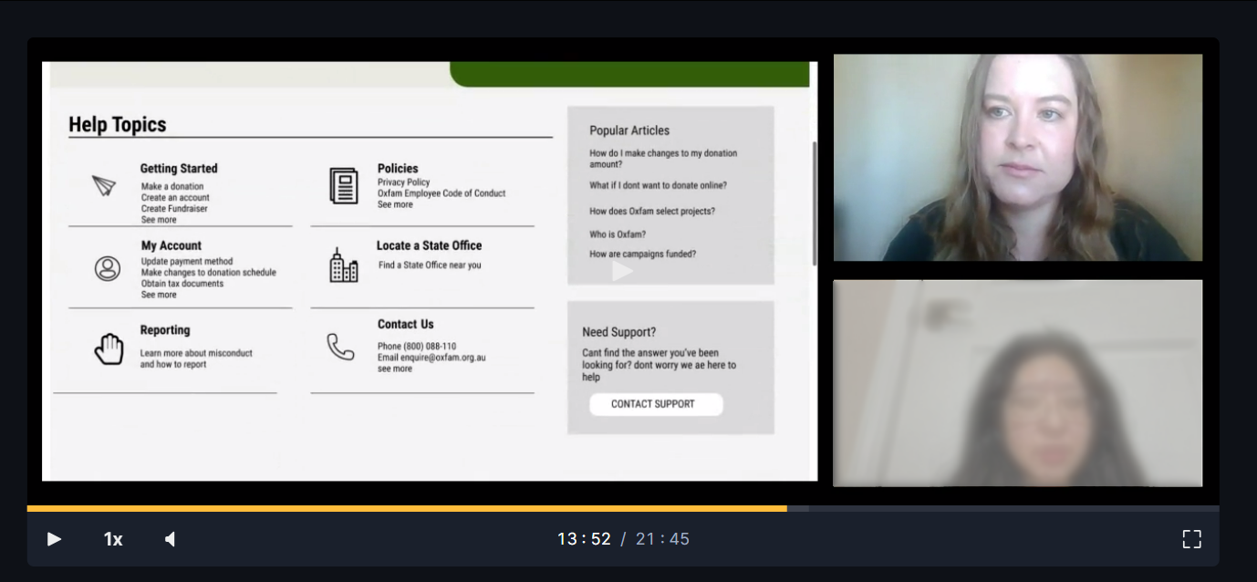Click the 13:52 current time display
This screenshot has width=1257, height=582.
584,539
